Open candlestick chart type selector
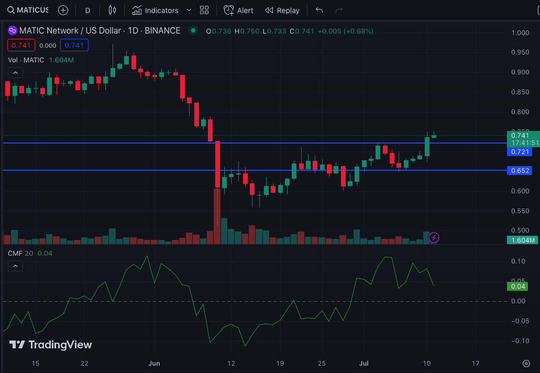The width and height of the screenshot is (540, 373). pos(112,10)
